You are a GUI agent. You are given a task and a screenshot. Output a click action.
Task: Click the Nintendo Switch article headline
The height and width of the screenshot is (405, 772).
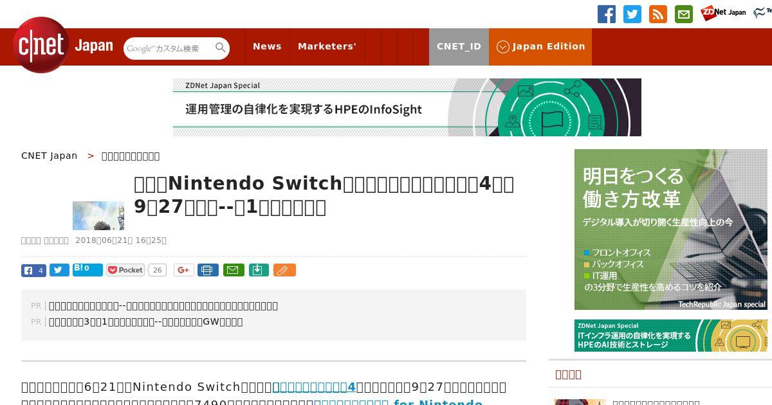(324, 195)
